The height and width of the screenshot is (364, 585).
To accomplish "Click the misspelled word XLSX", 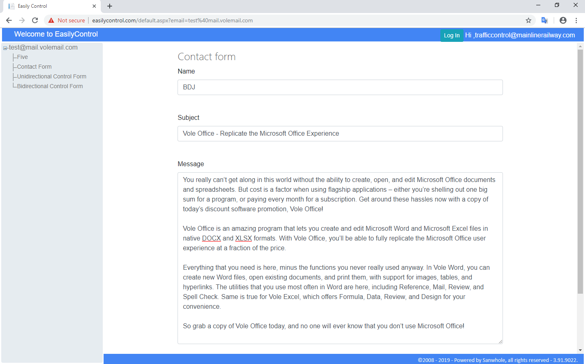I will 243,238.
